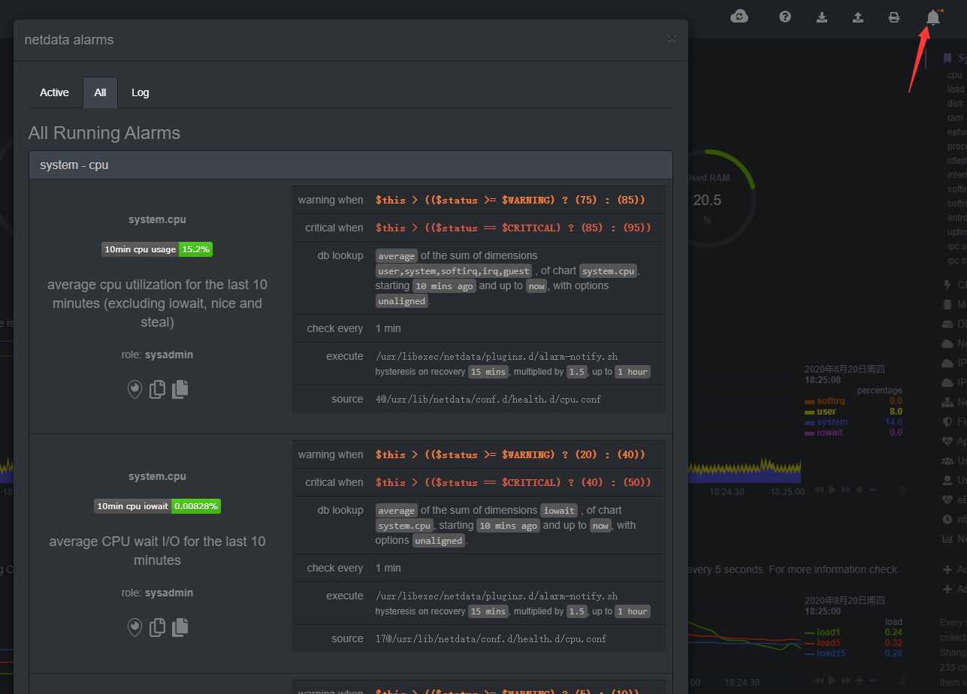Click the user color swatch in CPU legend
The image size is (967, 694).
(x=809, y=412)
